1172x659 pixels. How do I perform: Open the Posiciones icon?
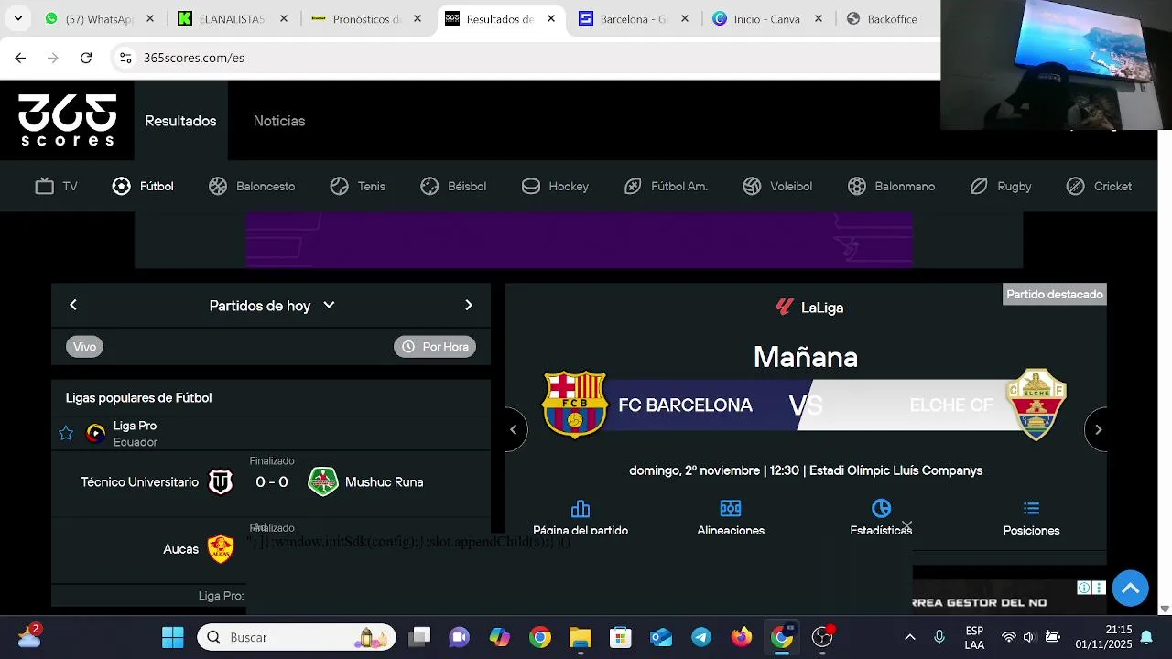[x=1031, y=509]
